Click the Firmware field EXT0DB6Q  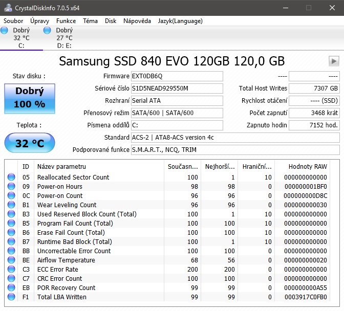177,76
